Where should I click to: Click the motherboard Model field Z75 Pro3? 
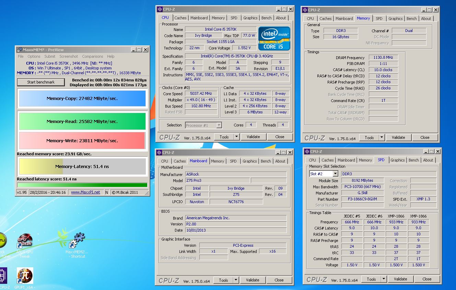218,180
